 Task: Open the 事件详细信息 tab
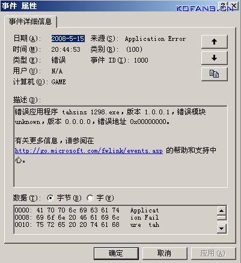30,22
